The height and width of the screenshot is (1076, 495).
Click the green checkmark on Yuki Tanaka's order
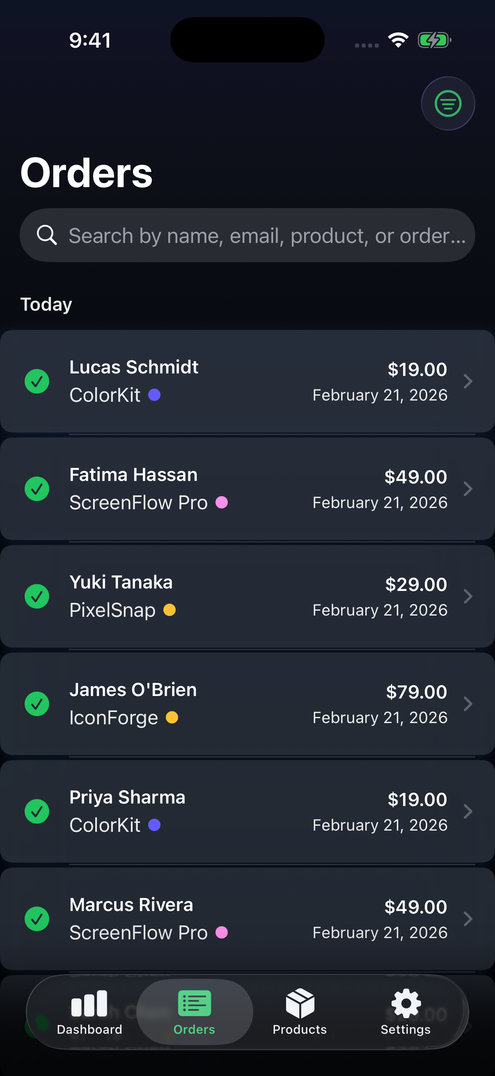pos(37,596)
